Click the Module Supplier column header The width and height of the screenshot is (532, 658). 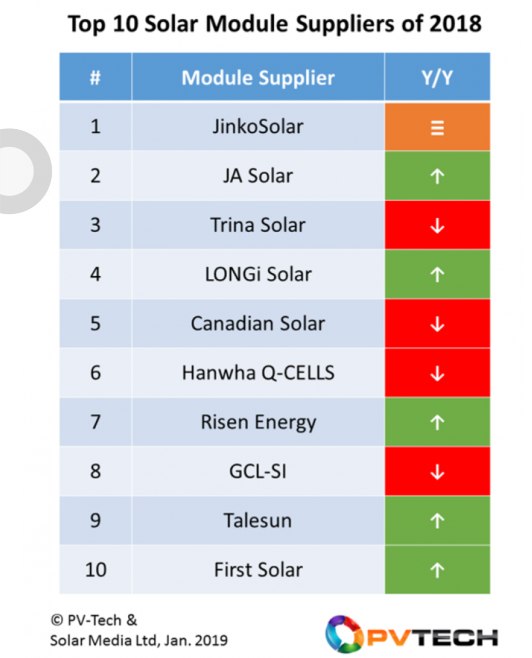258,78
